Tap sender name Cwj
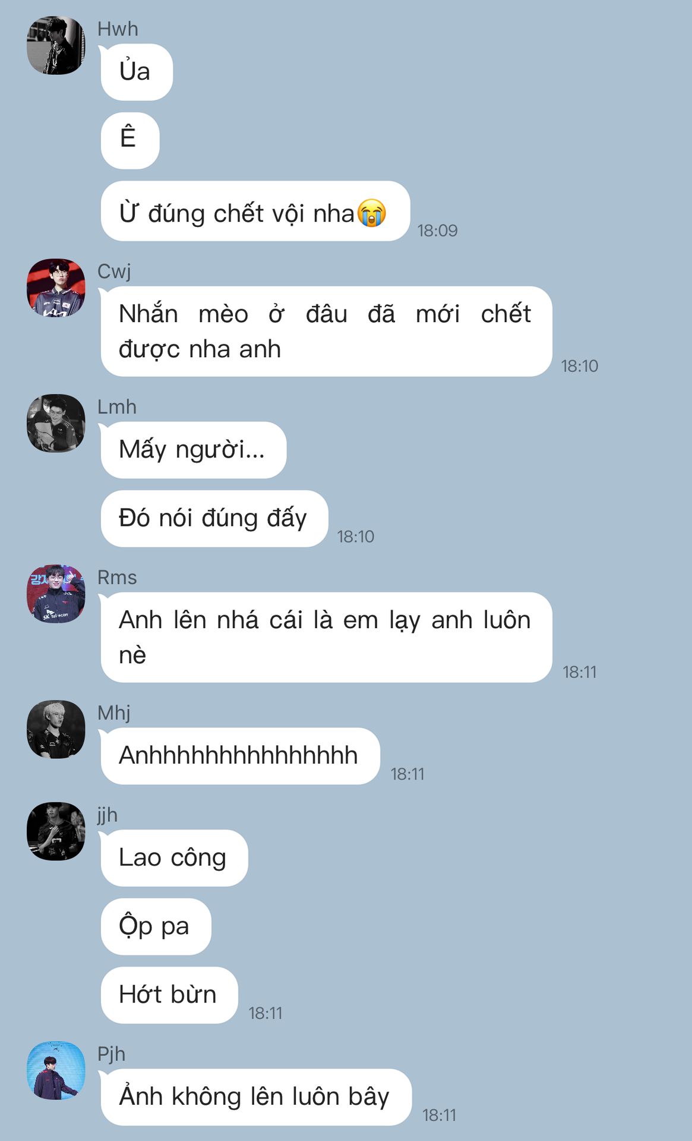 coord(114,272)
